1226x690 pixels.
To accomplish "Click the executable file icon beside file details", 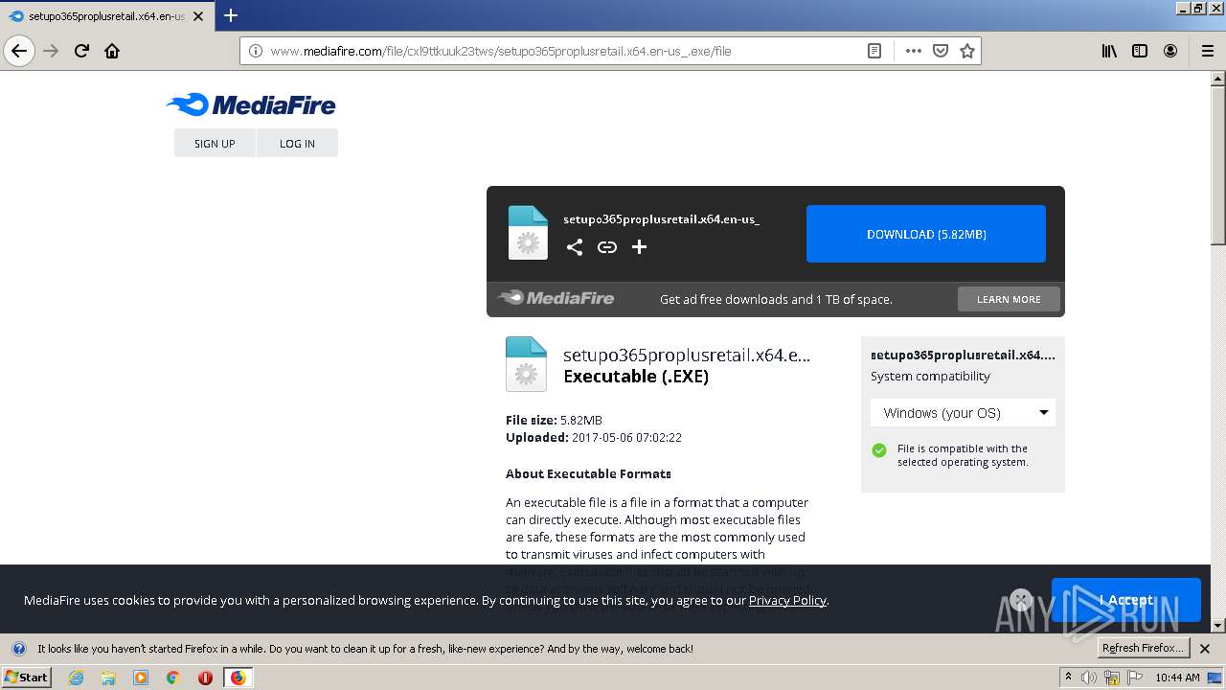I will pos(526,364).
